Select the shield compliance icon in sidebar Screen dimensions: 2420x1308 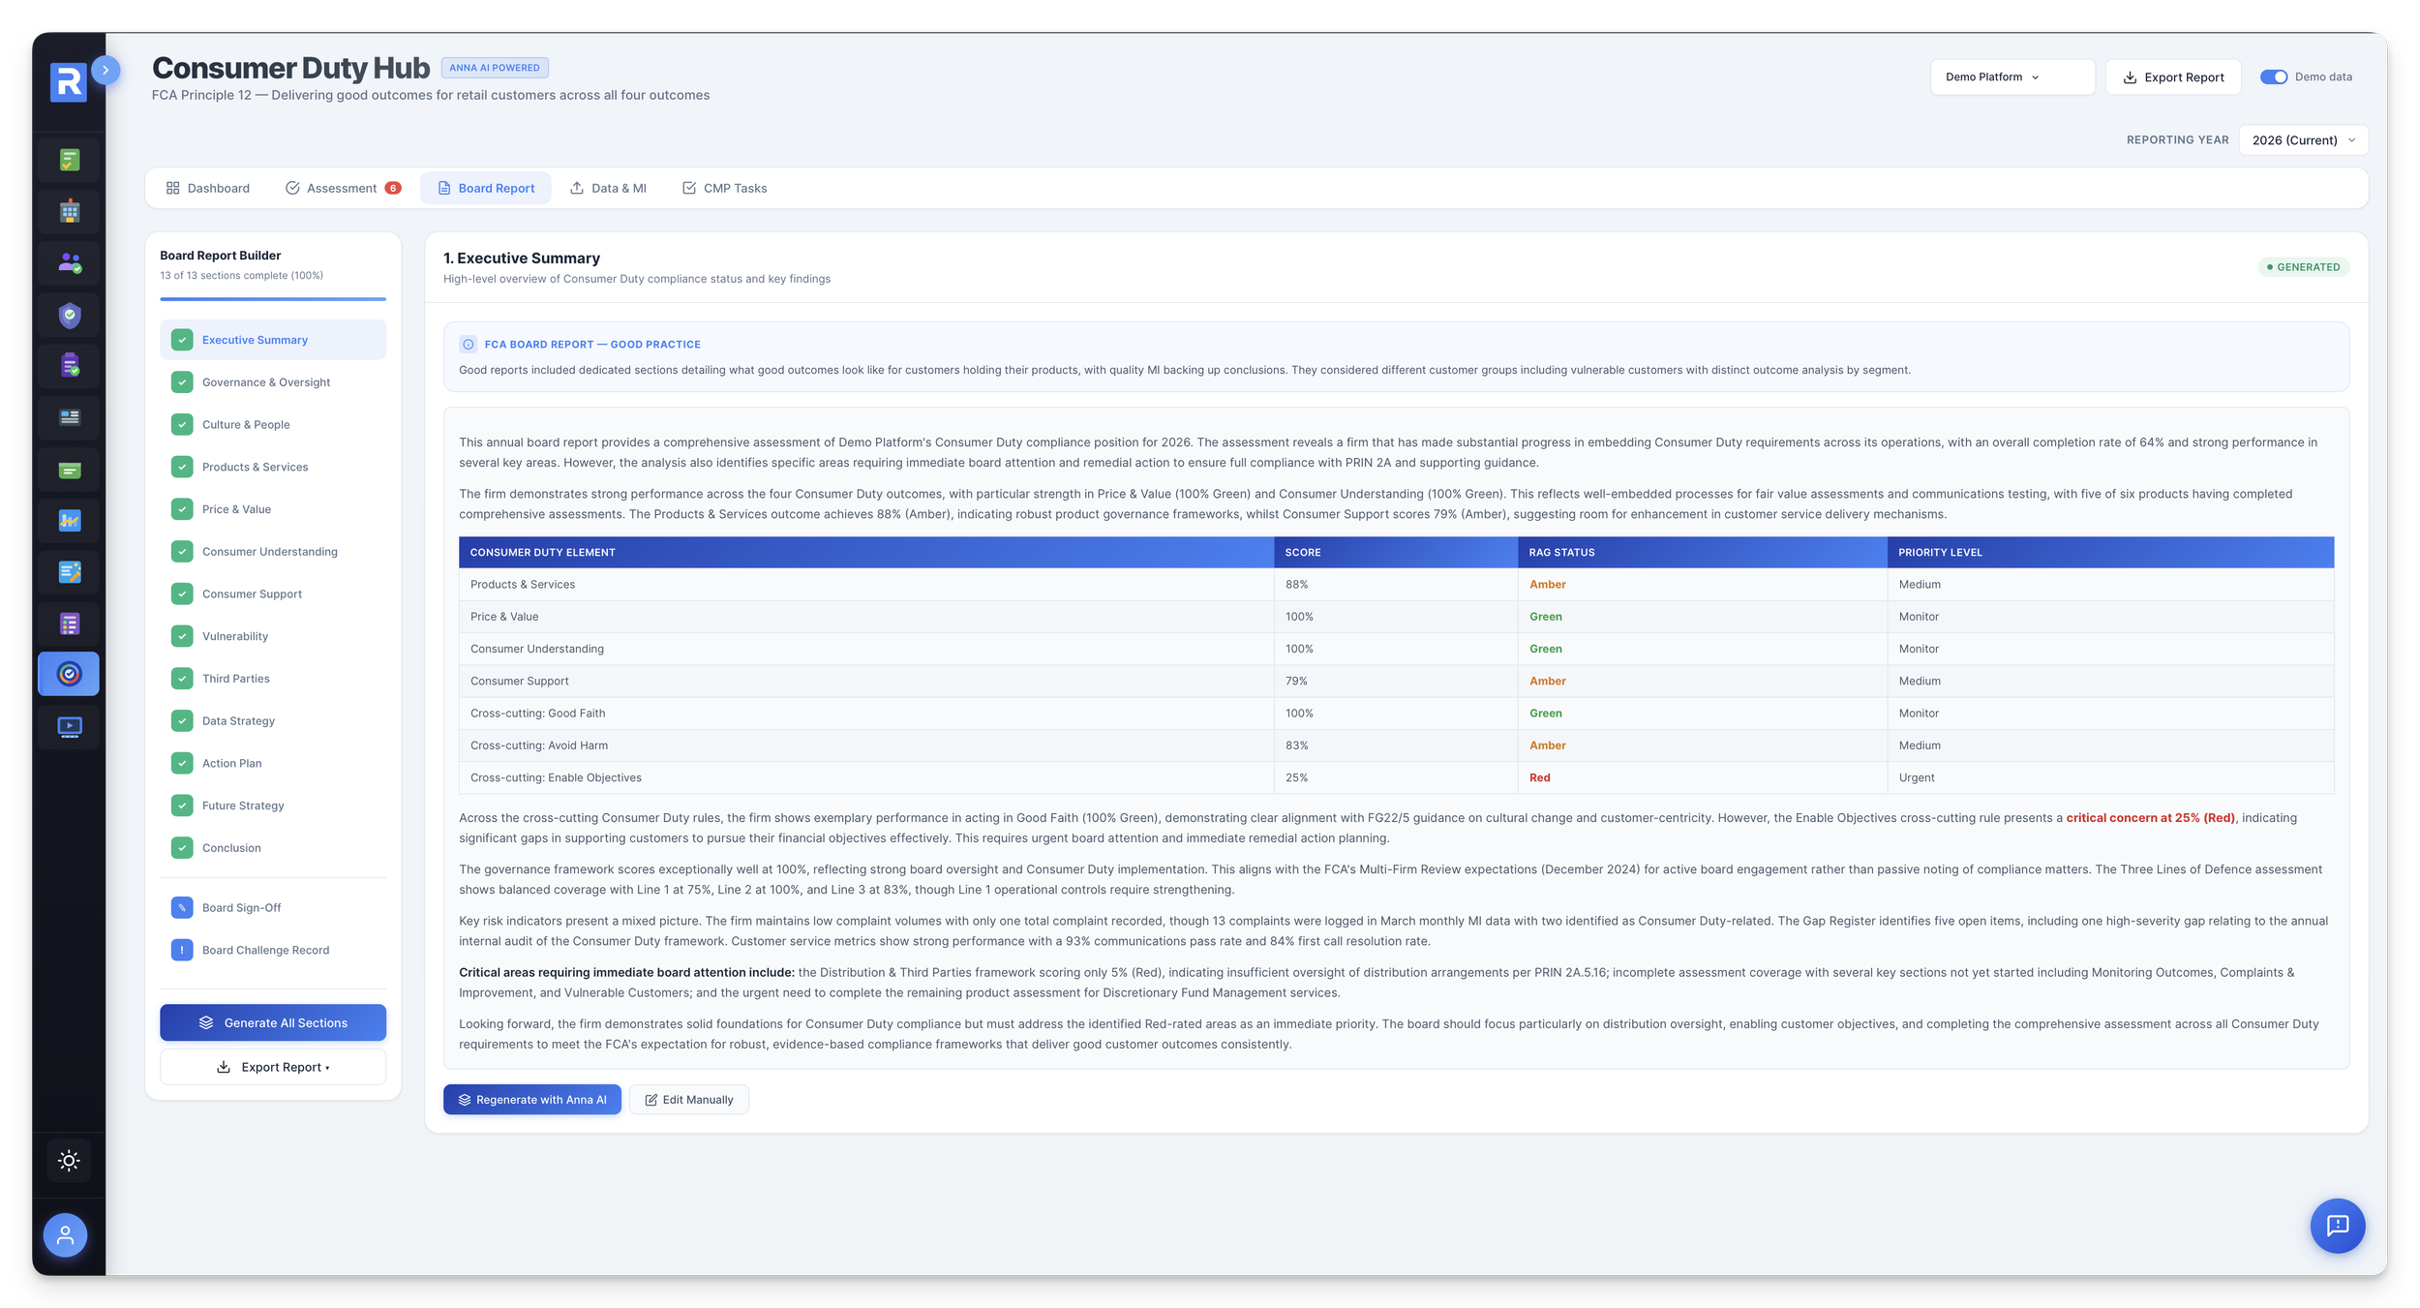pos(68,315)
